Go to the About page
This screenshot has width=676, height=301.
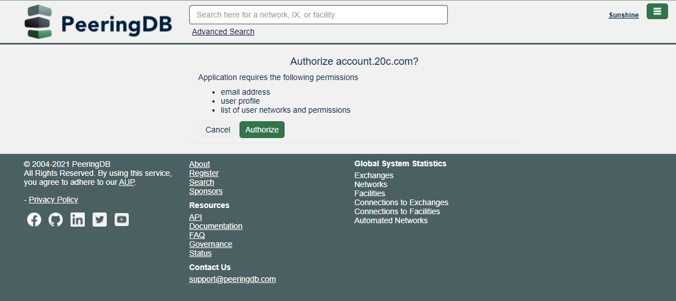pyautogui.click(x=199, y=164)
